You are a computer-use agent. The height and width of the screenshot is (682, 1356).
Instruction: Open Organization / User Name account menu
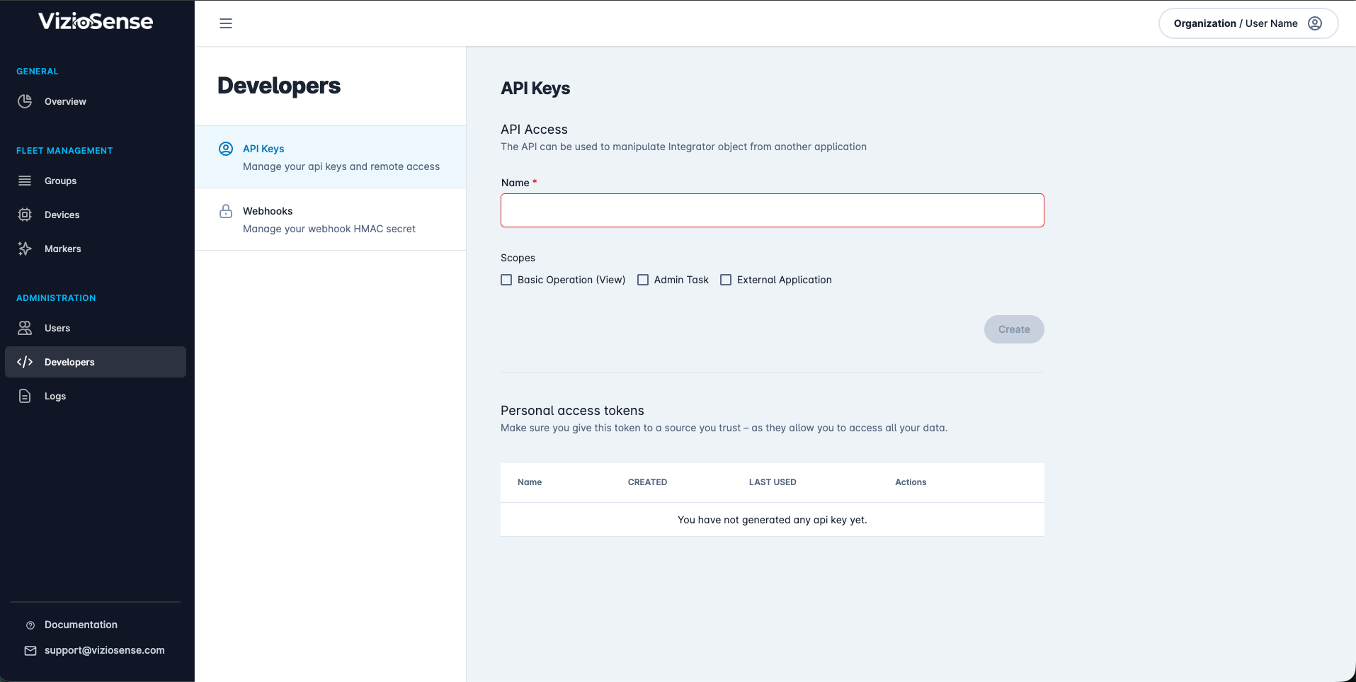click(1248, 23)
